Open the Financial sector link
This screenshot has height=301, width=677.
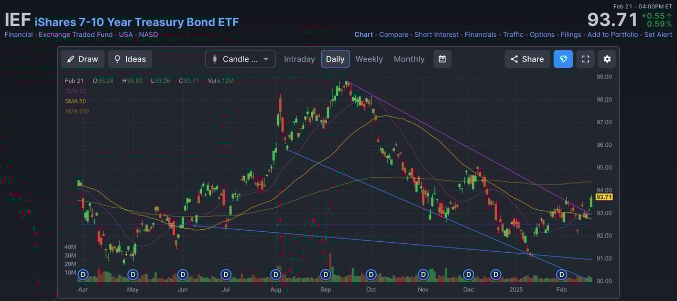19,35
